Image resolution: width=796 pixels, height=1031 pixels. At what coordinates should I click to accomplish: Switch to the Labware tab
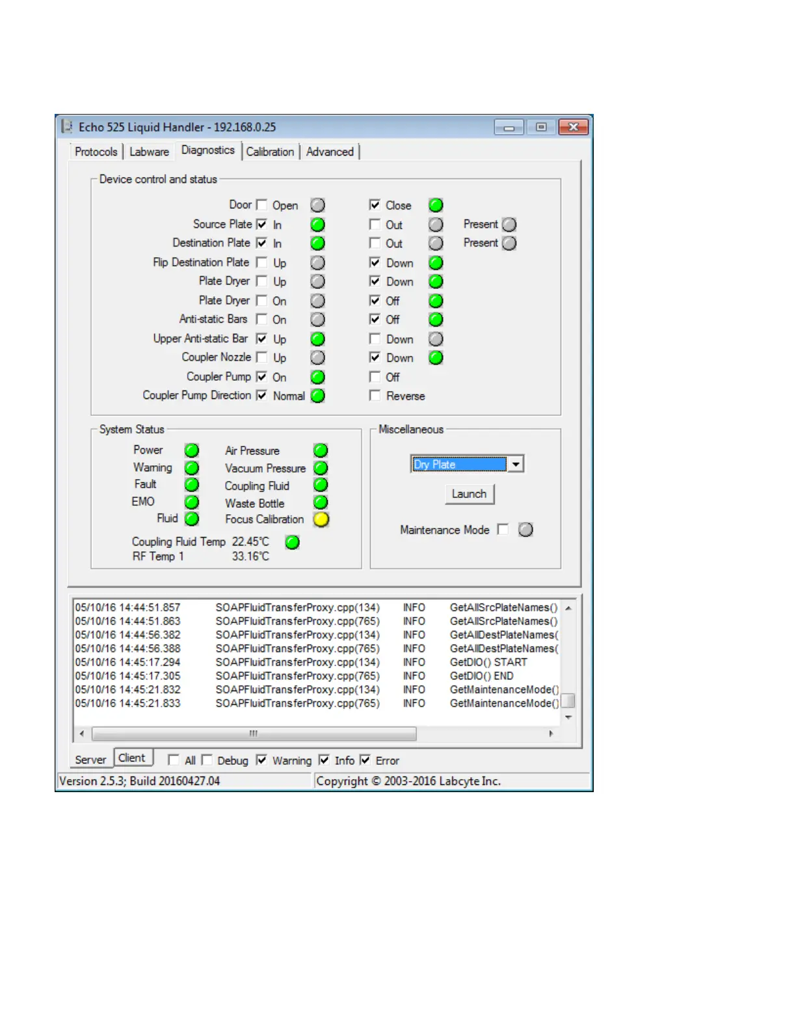point(149,152)
